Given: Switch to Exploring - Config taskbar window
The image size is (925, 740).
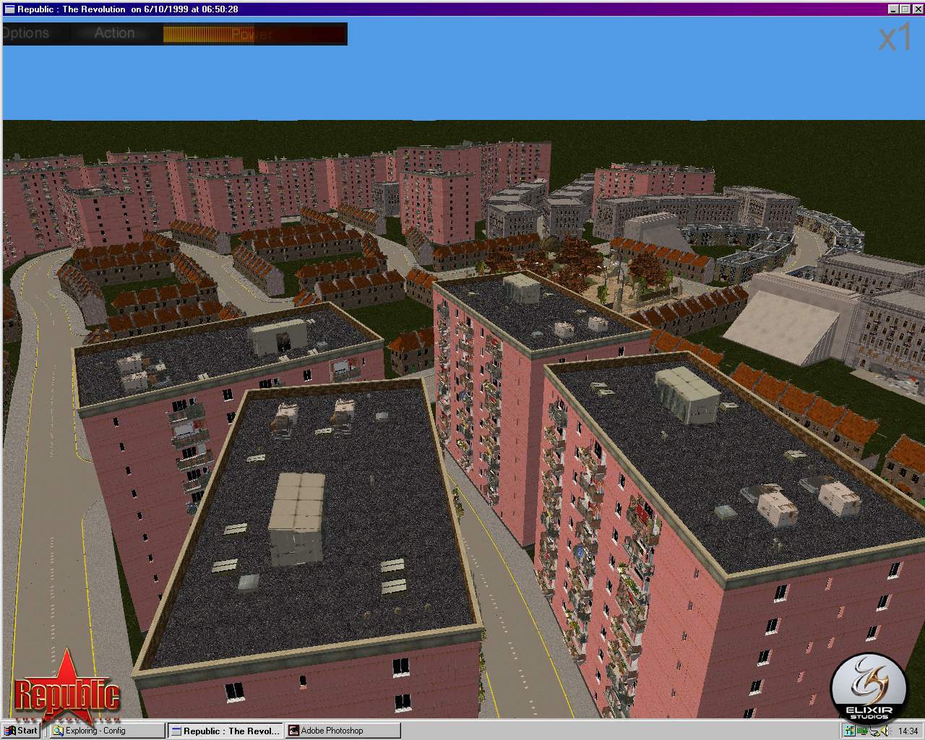Looking at the screenshot, I should [107, 731].
